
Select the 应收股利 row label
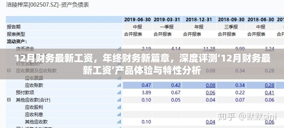click(34, 107)
